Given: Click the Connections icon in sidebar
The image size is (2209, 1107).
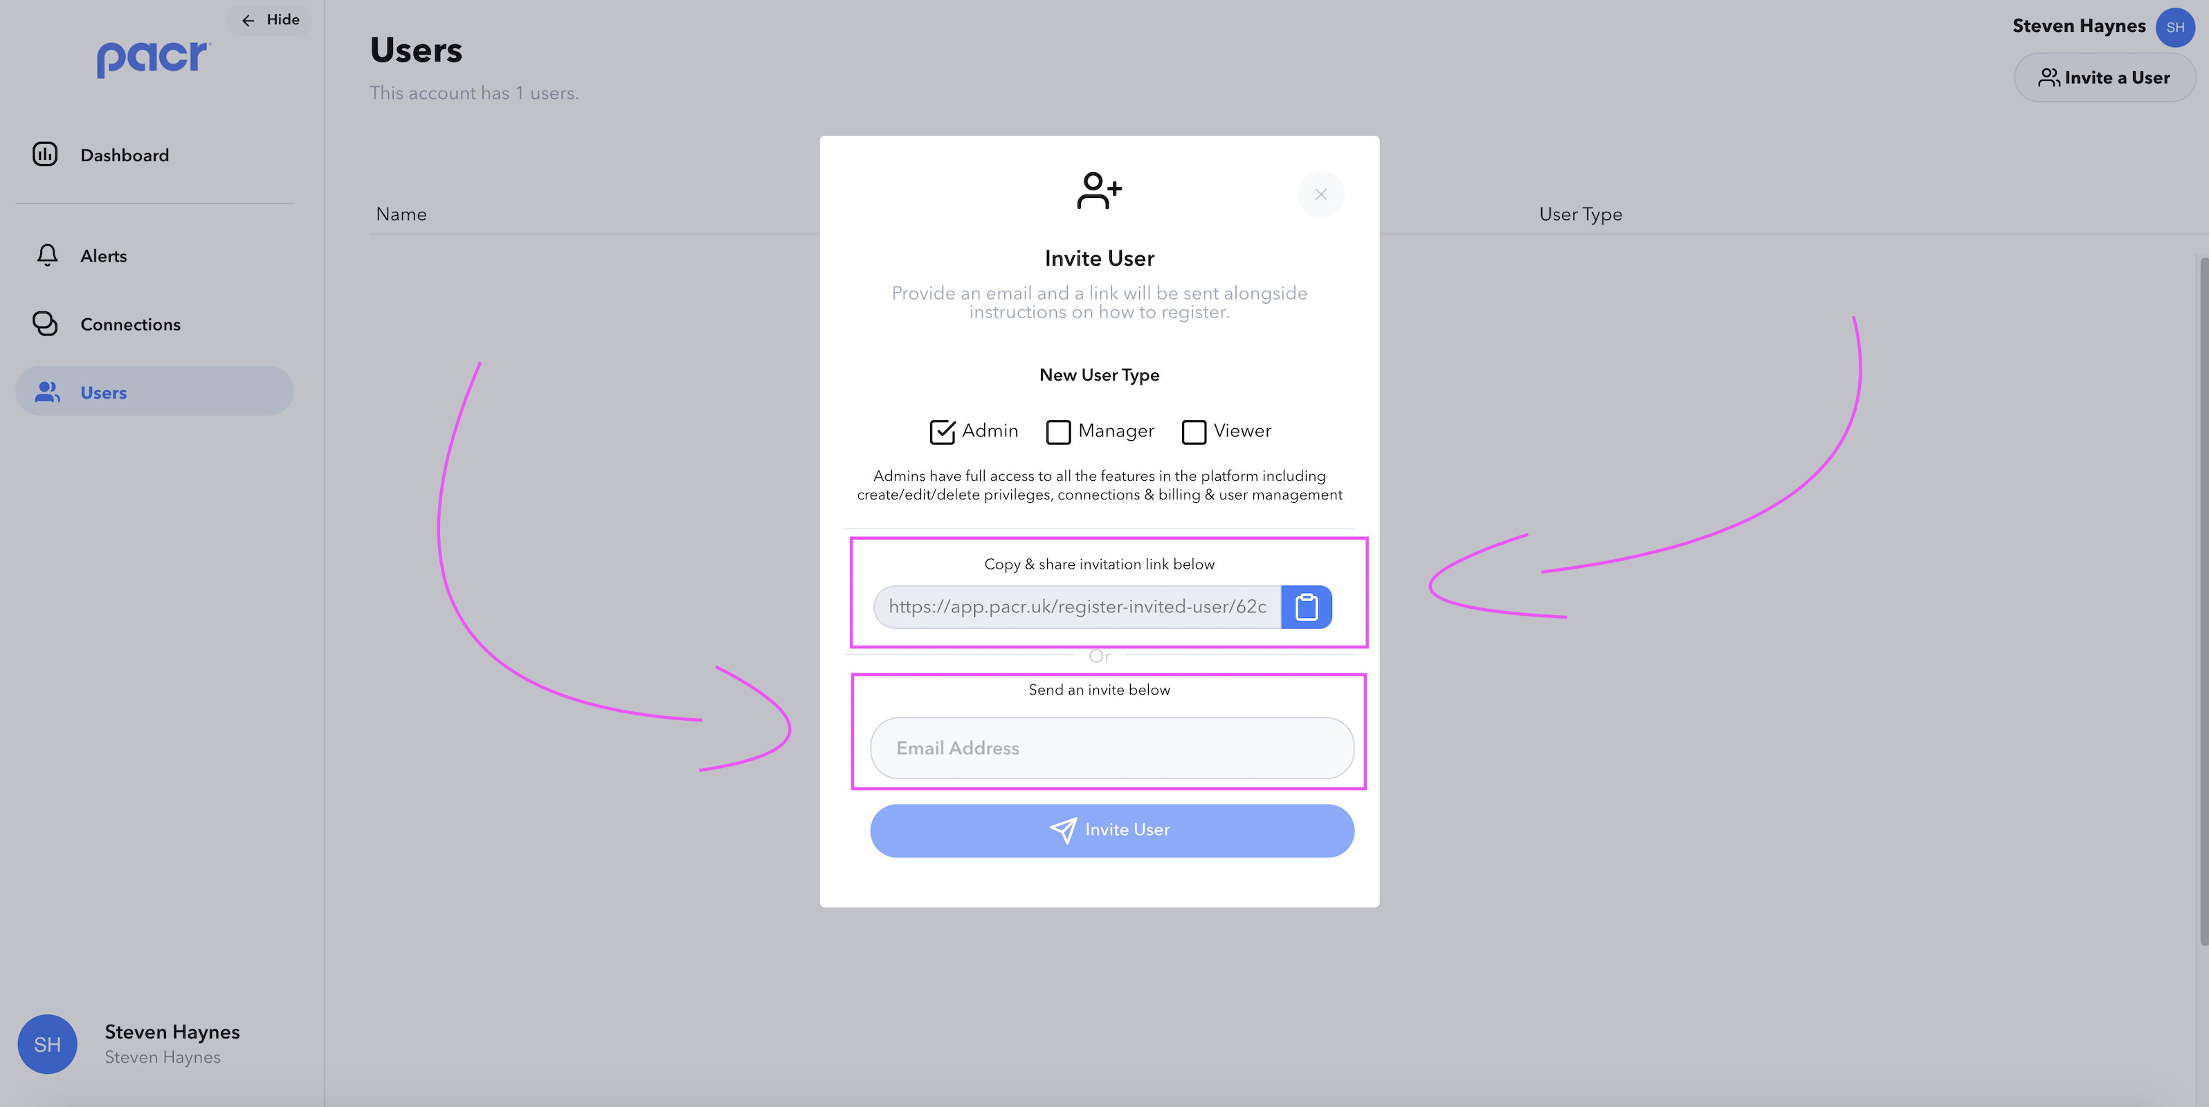Looking at the screenshot, I should click(44, 323).
